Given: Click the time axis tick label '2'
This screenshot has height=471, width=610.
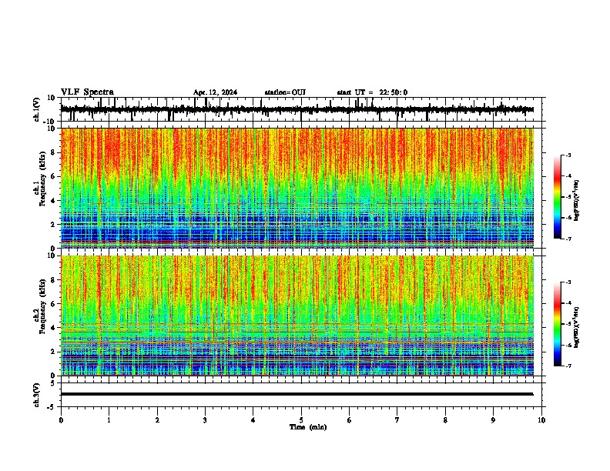Looking at the screenshot, I should [x=157, y=420].
